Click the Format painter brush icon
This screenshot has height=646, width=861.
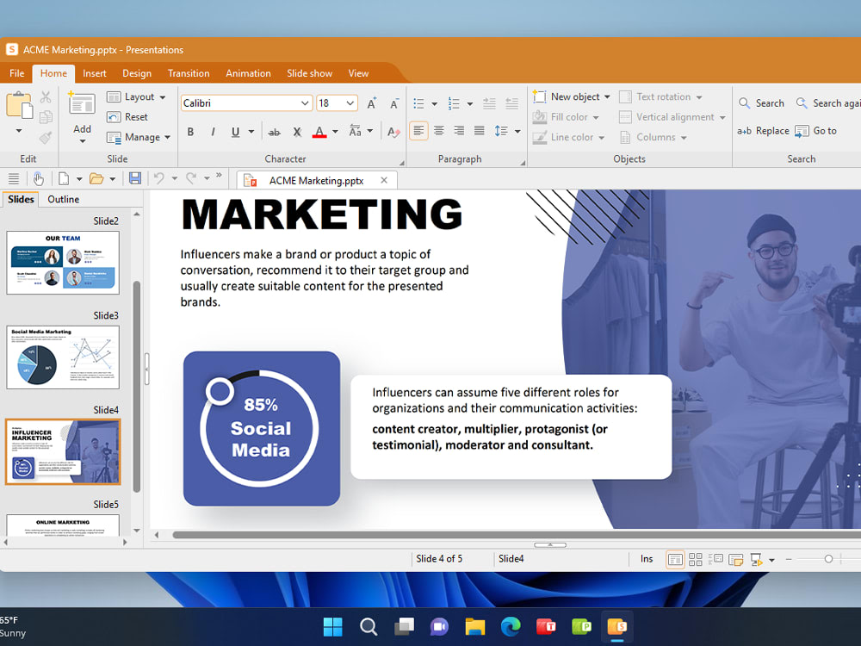[46, 137]
